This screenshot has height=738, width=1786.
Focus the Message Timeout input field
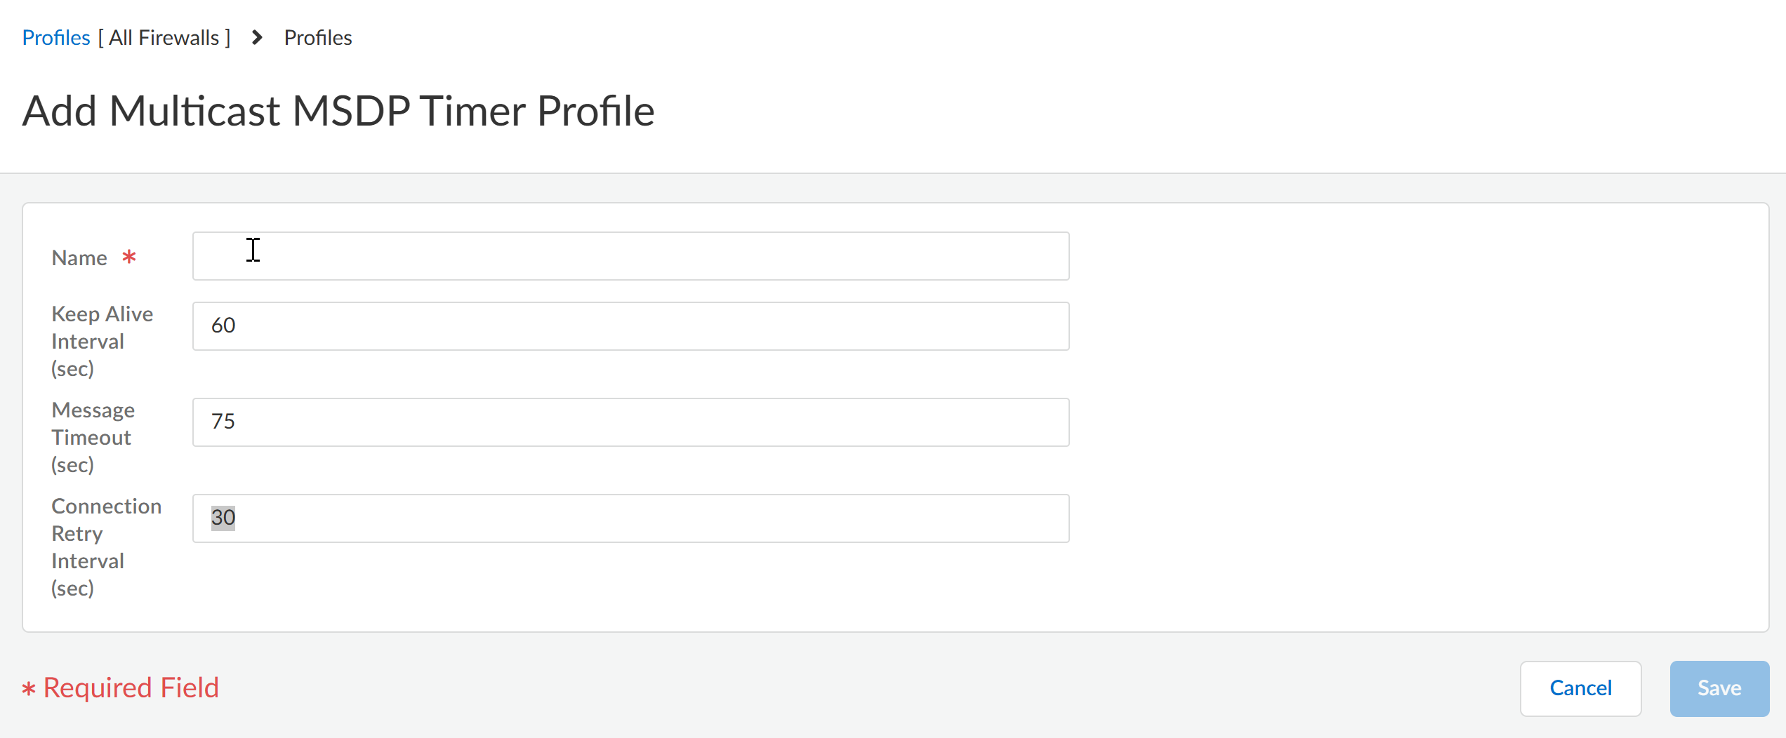tap(630, 422)
